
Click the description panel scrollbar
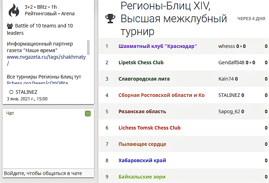pyautogui.click(x=89, y=48)
